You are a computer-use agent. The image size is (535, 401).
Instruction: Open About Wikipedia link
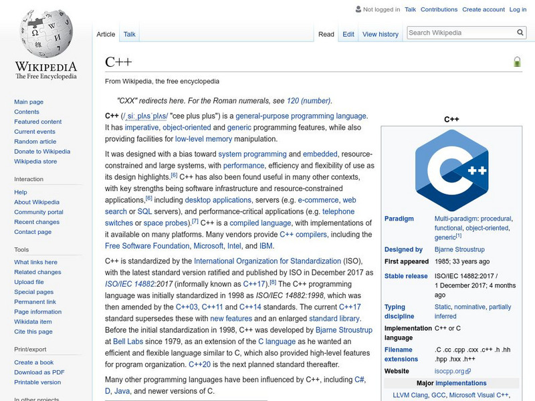tap(37, 202)
